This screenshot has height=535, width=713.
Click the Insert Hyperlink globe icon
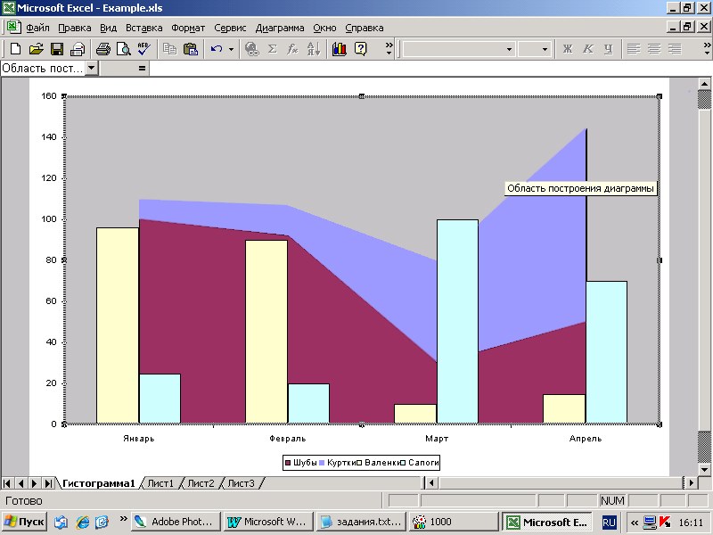tap(251, 49)
